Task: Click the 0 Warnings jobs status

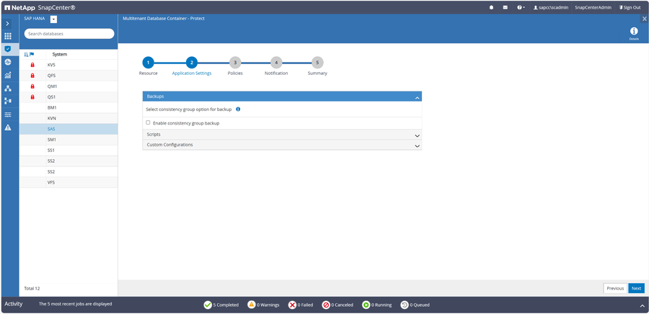Action: (263, 305)
